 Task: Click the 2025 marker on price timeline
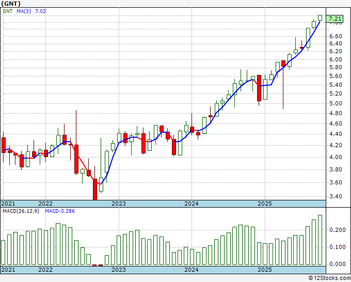[265, 203]
